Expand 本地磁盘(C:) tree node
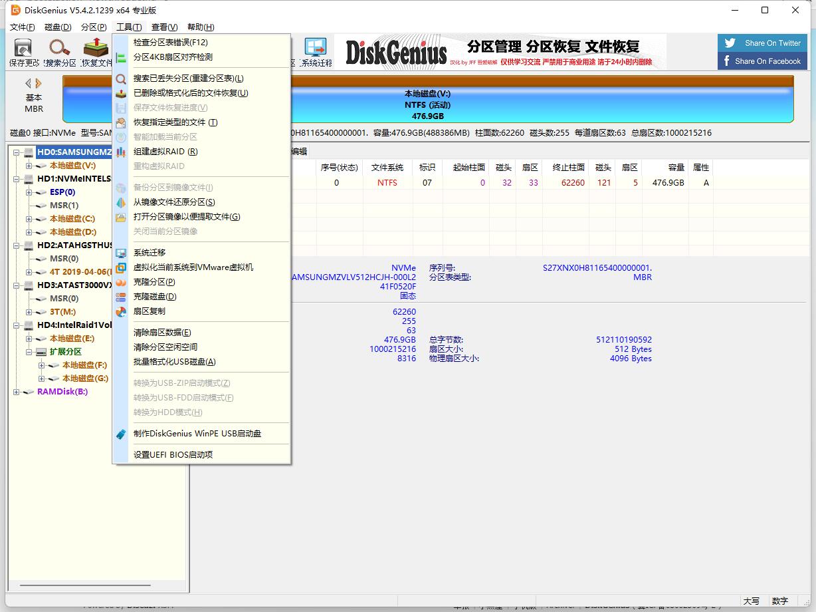Screen dimensions: 816x612 pos(29,219)
